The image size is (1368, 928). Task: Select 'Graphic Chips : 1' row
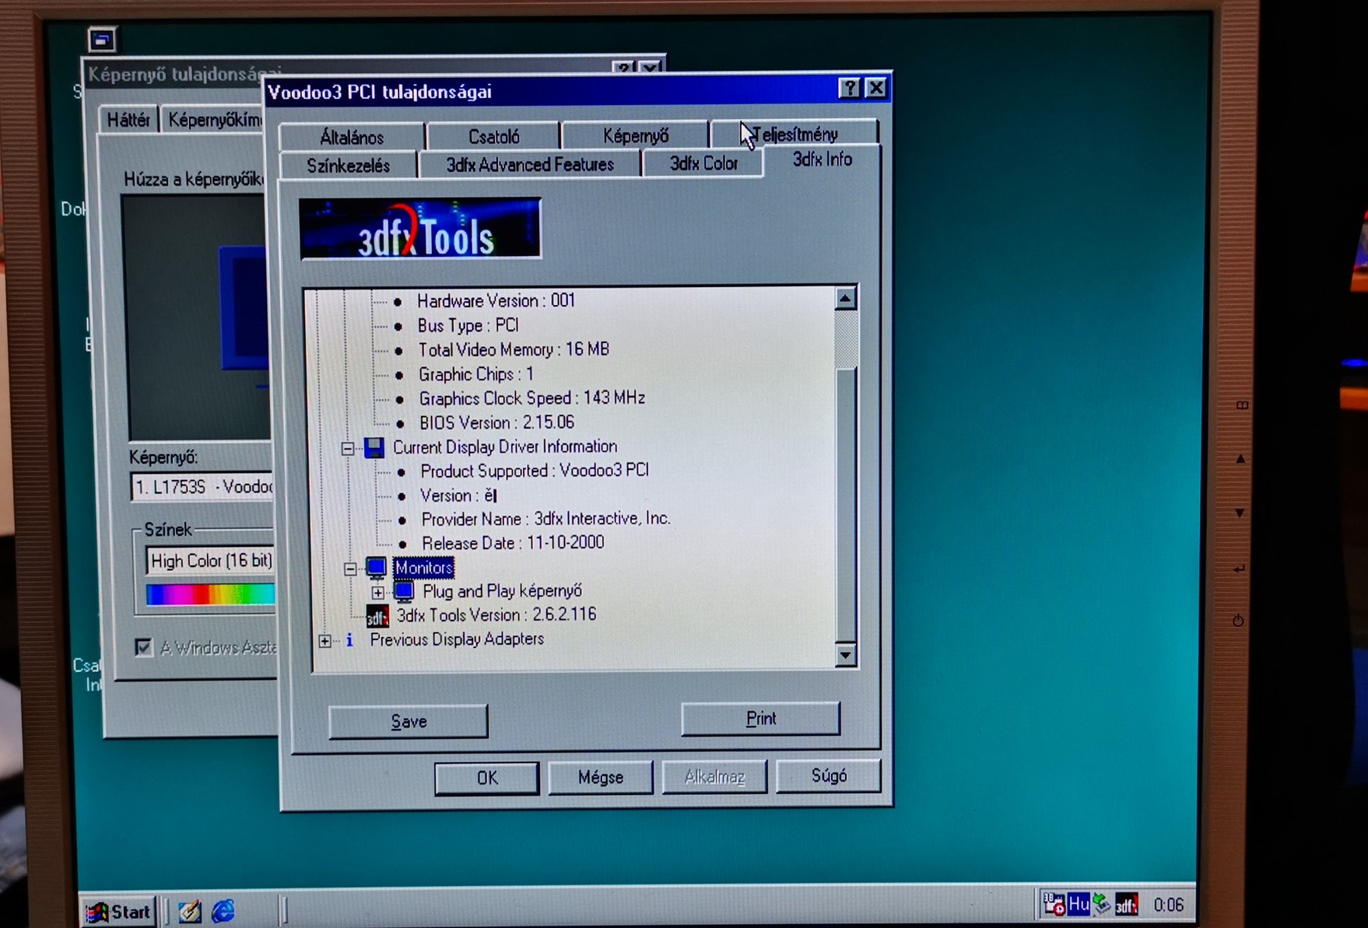pos(476,374)
